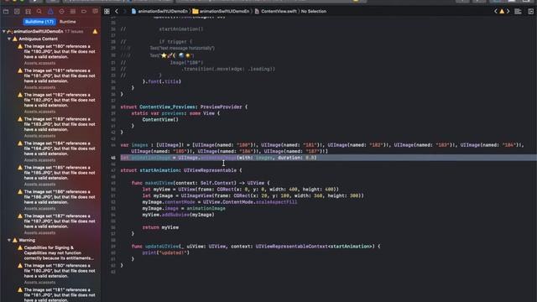Add a new editor pane
537x302 pixels.
coord(530,11)
